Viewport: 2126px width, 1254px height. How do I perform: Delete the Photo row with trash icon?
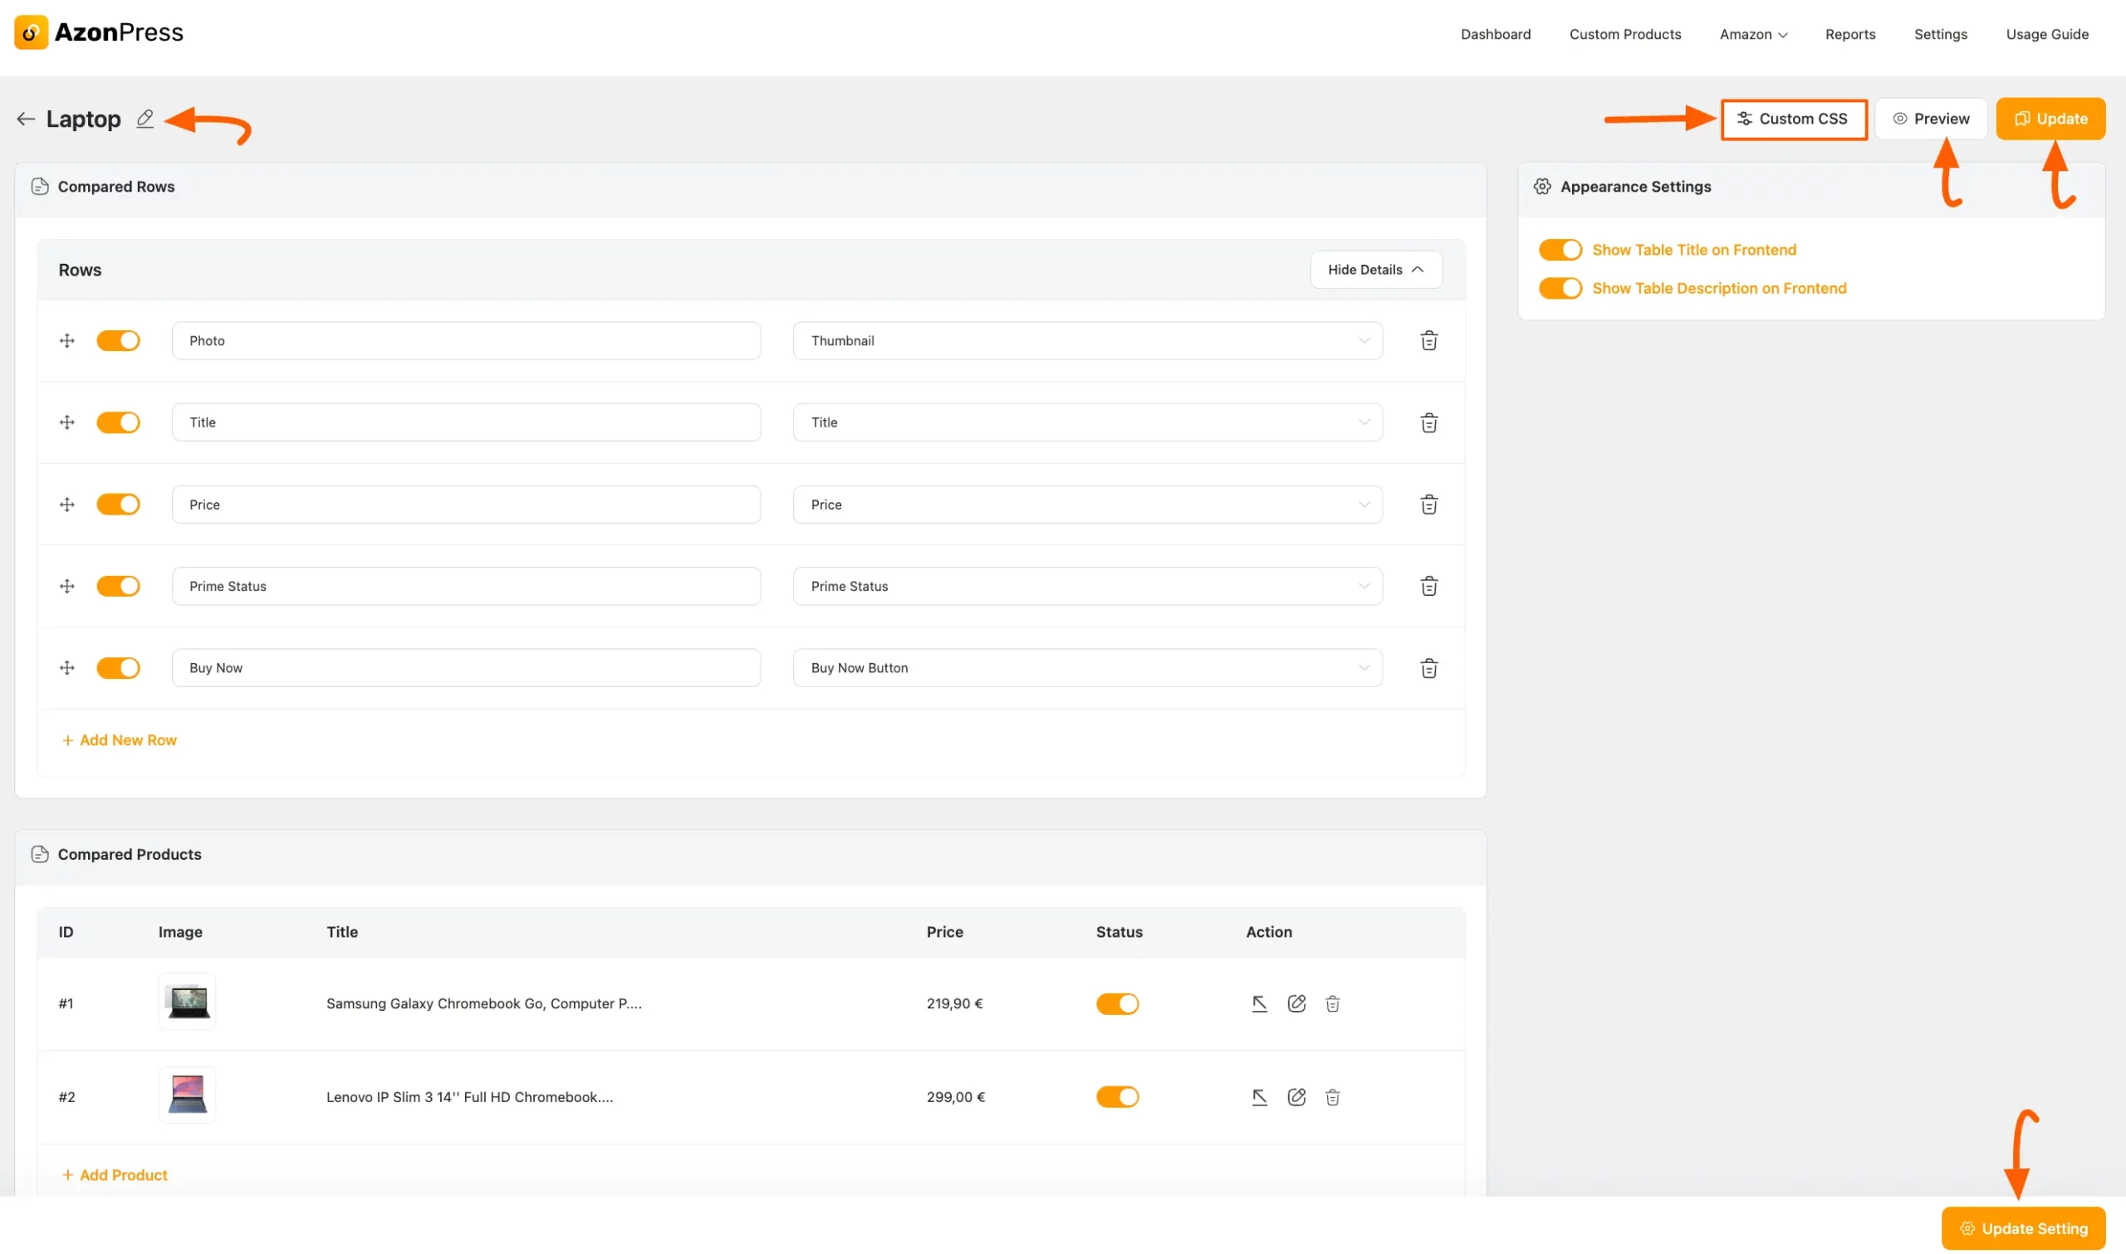click(1428, 340)
